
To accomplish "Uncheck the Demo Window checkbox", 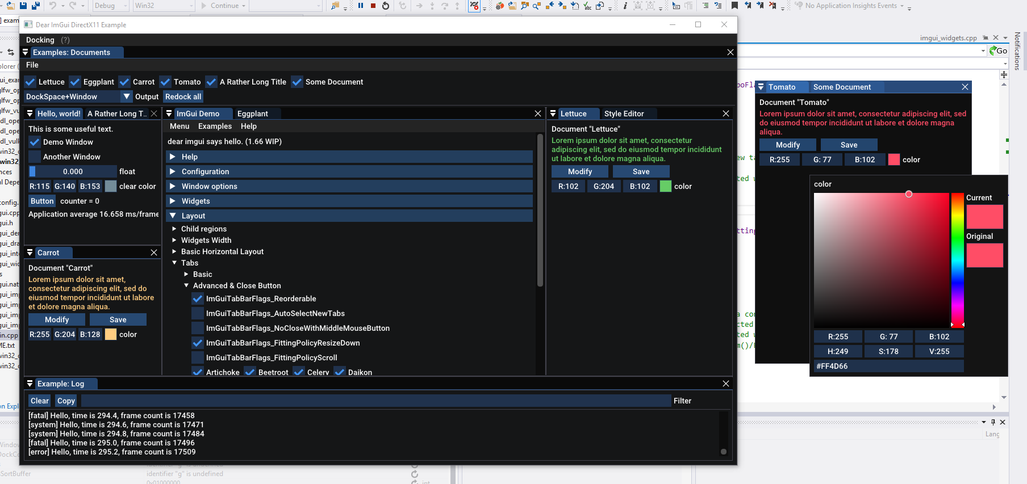I will (35, 142).
